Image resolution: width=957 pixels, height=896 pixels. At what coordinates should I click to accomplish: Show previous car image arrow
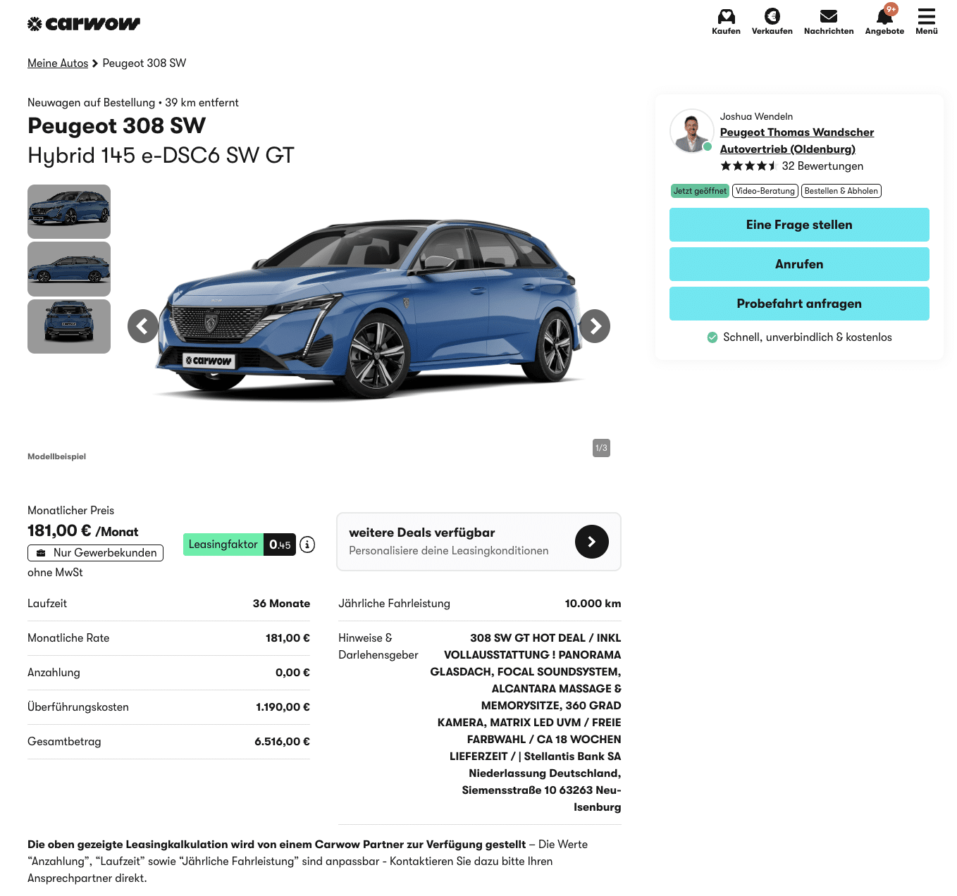[143, 326]
